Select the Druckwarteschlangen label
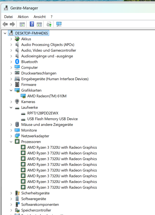The height and width of the screenshot is (215, 155). pos(39,73)
